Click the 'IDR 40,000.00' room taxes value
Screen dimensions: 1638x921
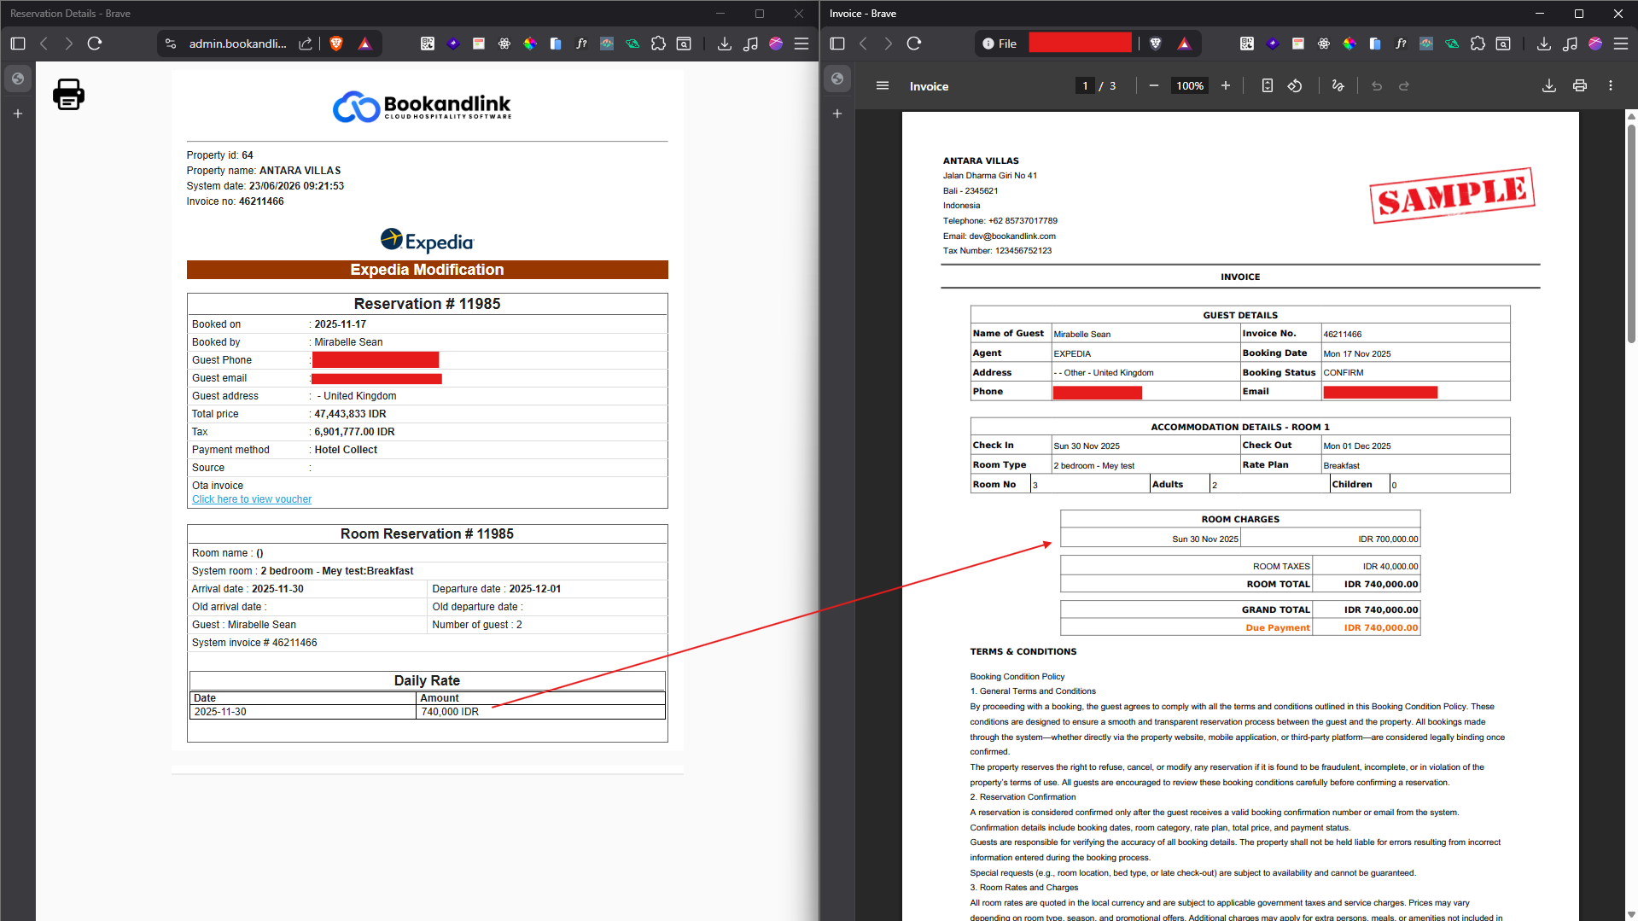click(1390, 567)
